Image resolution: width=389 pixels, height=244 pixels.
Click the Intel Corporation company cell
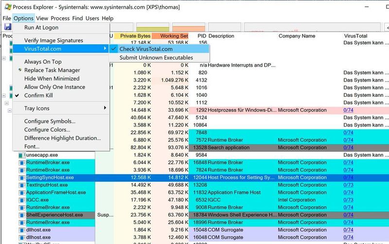(x=297, y=200)
